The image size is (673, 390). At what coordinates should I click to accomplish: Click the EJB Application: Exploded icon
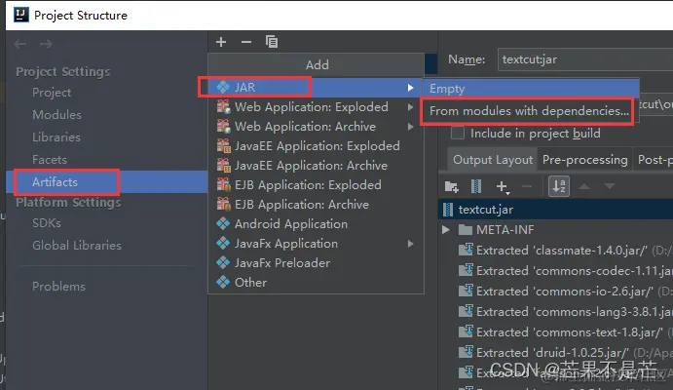pos(224,184)
